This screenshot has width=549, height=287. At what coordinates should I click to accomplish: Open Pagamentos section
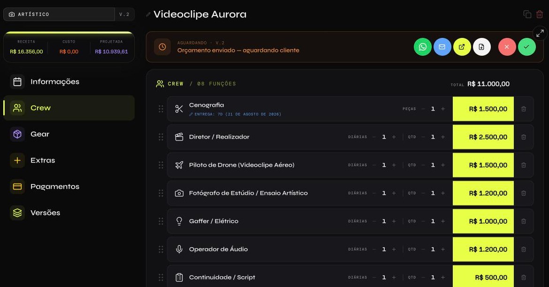[x=69, y=186]
